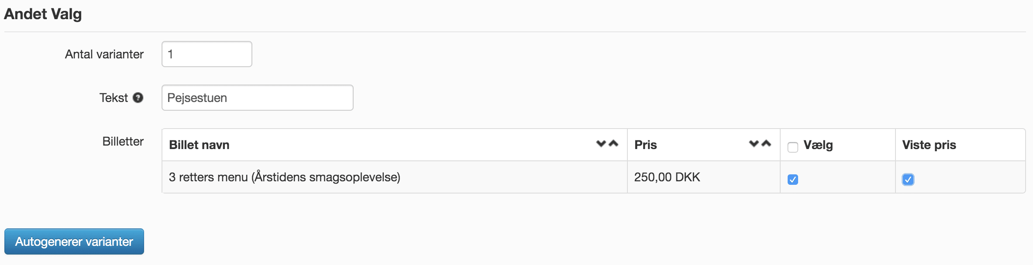
Task: Focus the Antal varianter input field
Action: pyautogui.click(x=207, y=54)
